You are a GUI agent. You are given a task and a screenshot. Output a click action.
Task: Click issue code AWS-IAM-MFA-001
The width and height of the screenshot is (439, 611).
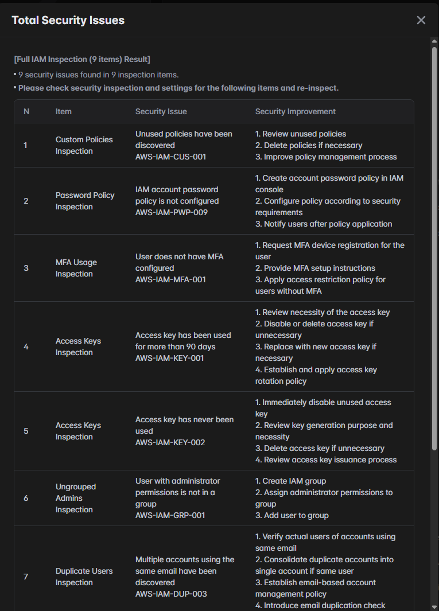click(170, 279)
